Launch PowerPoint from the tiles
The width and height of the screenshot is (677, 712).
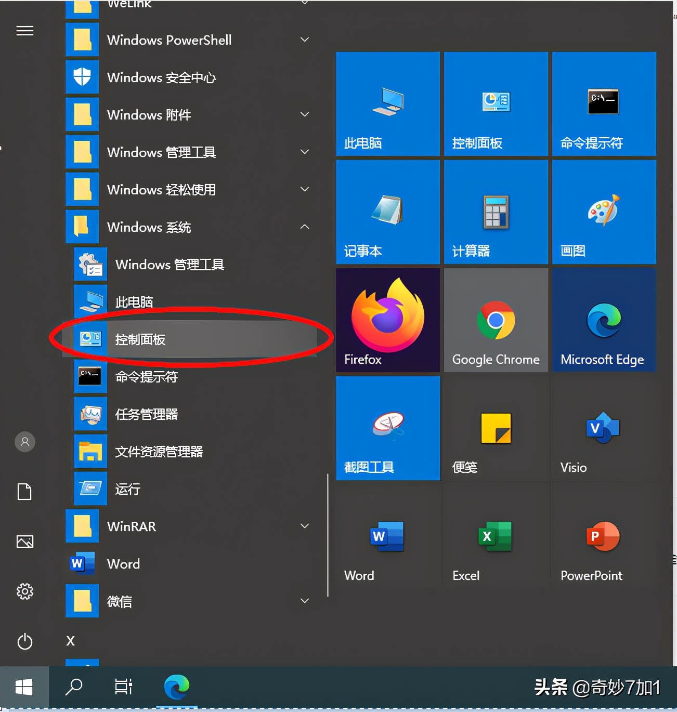coord(604,535)
